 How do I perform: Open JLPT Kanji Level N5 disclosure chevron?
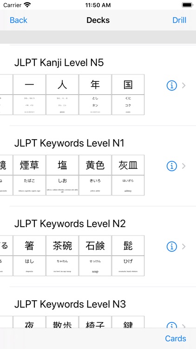[183, 86]
